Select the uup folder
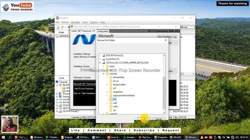This screenshot has width=250, height=140. tap(115, 103)
